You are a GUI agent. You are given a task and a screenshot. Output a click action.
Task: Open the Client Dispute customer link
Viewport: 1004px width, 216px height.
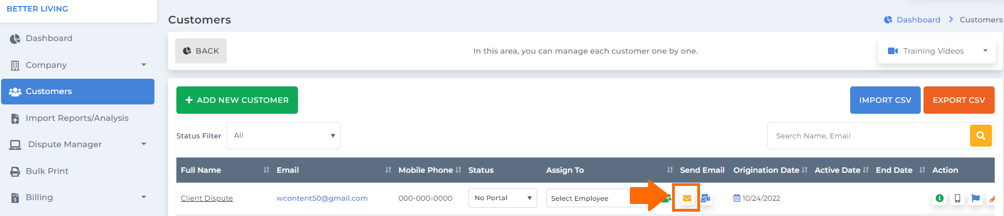[x=207, y=198]
